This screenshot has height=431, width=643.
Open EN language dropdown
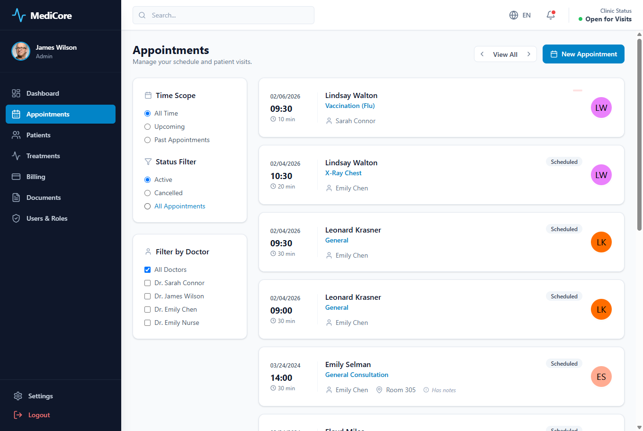click(520, 15)
